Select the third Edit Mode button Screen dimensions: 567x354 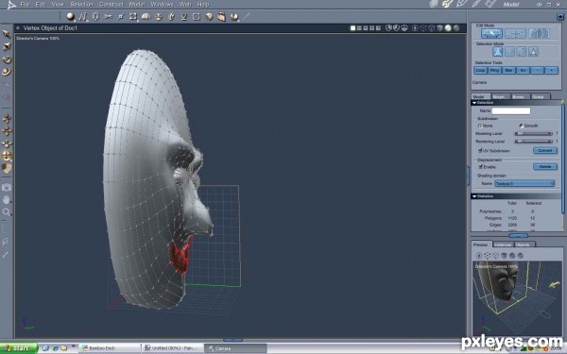(x=540, y=34)
